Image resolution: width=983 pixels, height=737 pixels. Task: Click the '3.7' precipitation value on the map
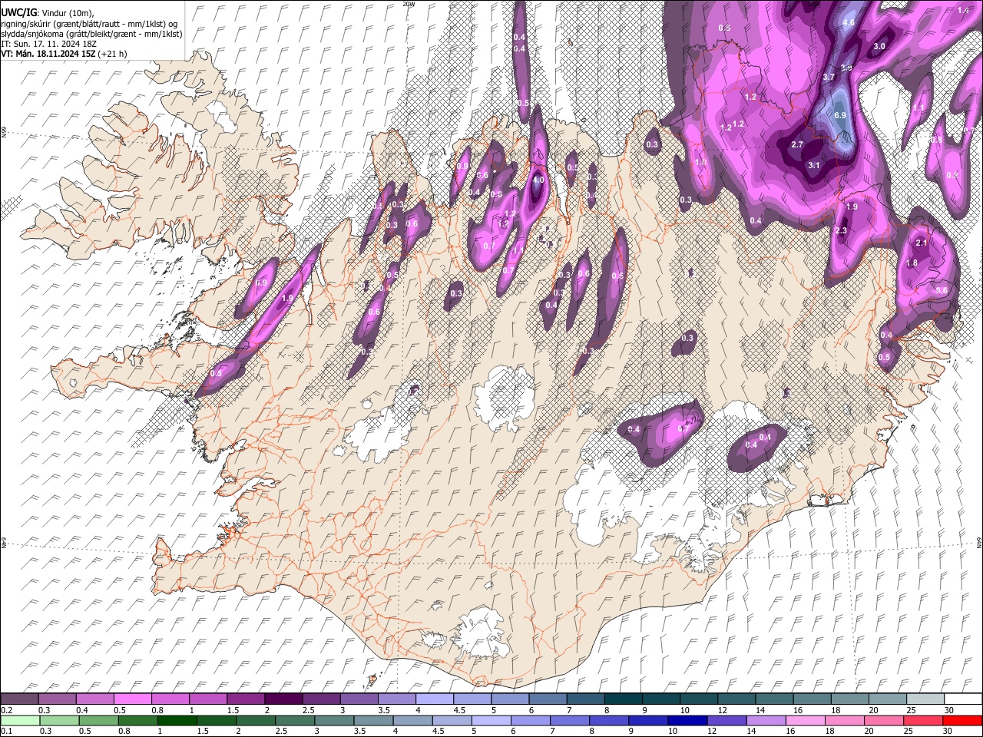click(x=829, y=77)
